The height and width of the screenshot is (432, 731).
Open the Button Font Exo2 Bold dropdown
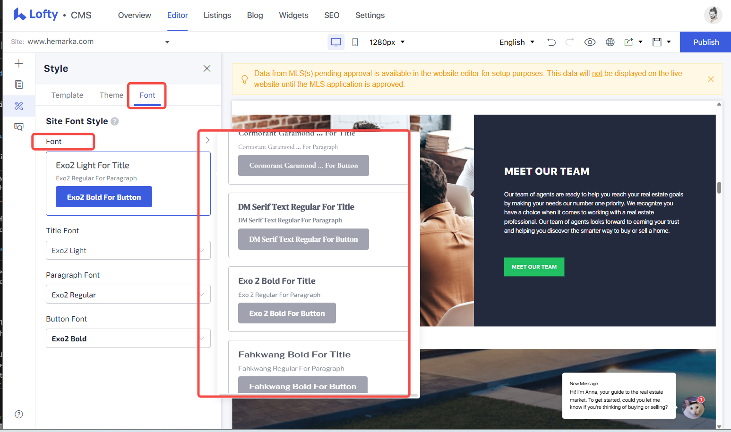128,338
